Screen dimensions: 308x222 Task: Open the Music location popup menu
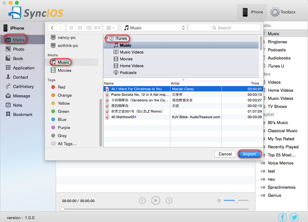pyautogui.click(x=154, y=28)
